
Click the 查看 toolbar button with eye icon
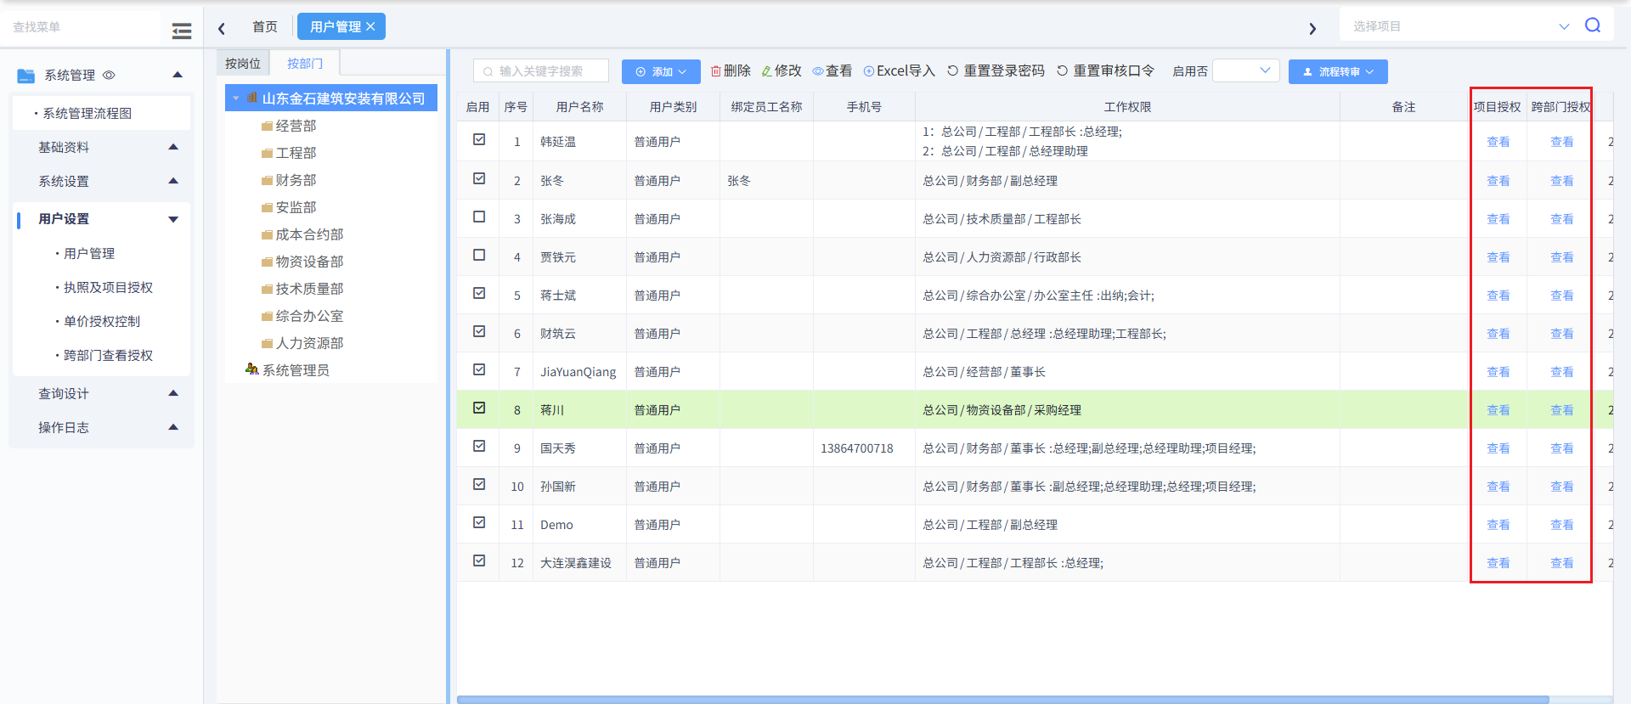pos(832,70)
